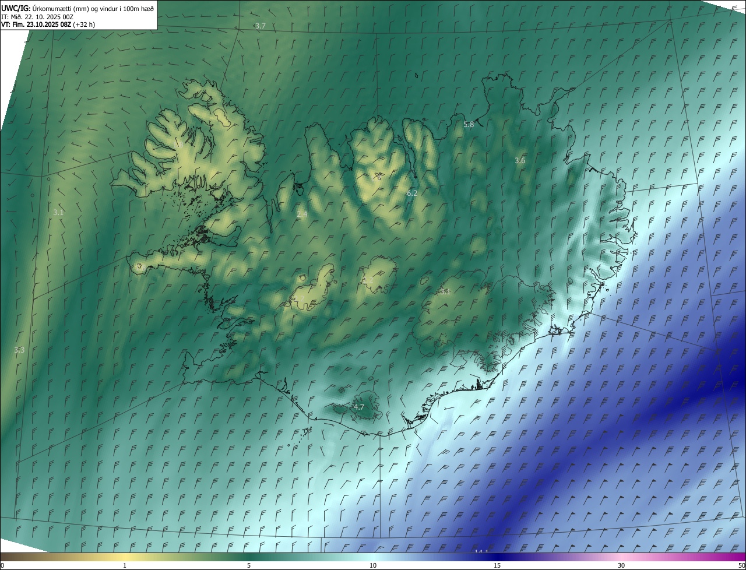
Task: Click the color scale tick label 15
Action: [497, 566]
